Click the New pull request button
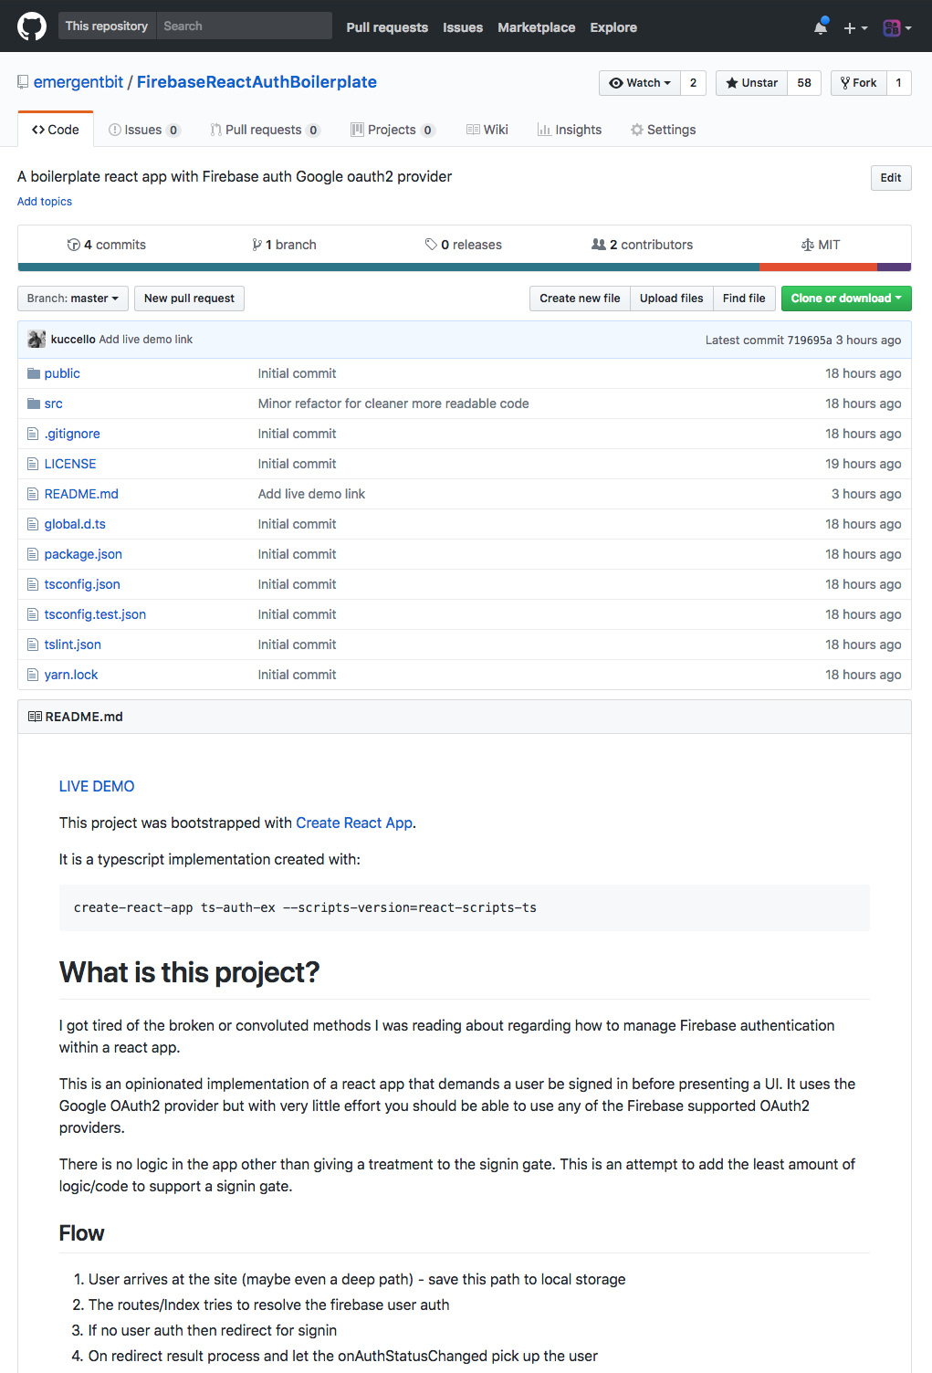This screenshot has width=932, height=1373. point(189,299)
